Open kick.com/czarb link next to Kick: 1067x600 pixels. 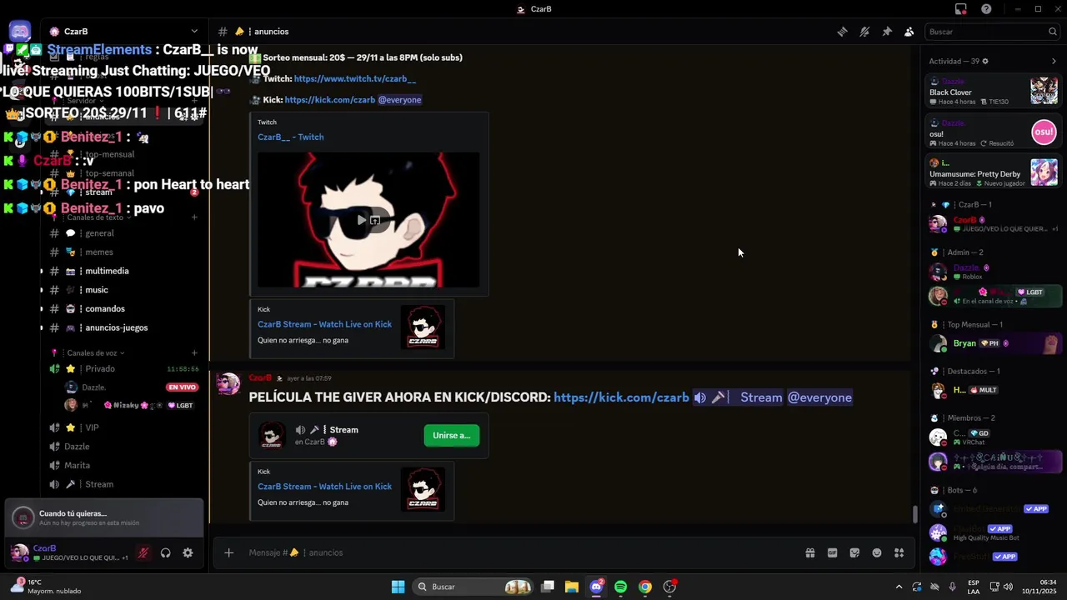point(330,100)
